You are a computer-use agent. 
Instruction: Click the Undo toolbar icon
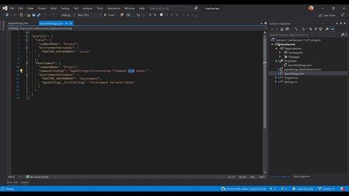coord(45,15)
